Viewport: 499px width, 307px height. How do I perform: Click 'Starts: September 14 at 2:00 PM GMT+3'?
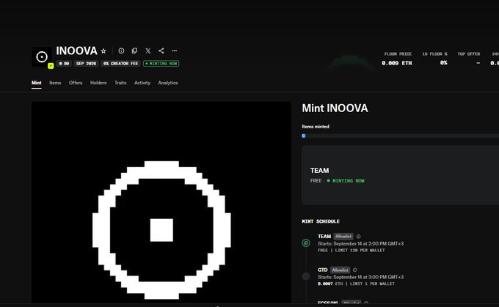pyautogui.click(x=360, y=243)
